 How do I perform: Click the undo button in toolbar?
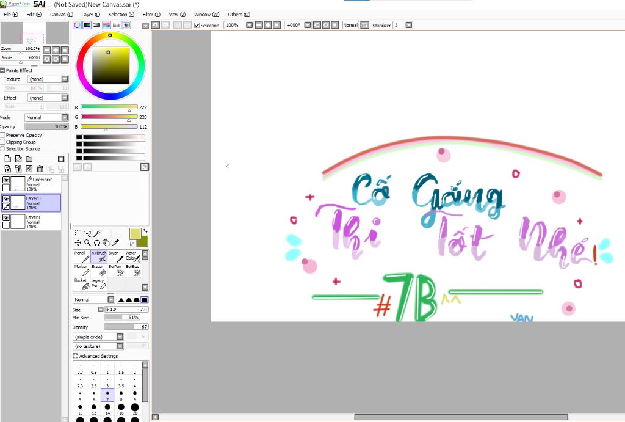click(x=156, y=25)
